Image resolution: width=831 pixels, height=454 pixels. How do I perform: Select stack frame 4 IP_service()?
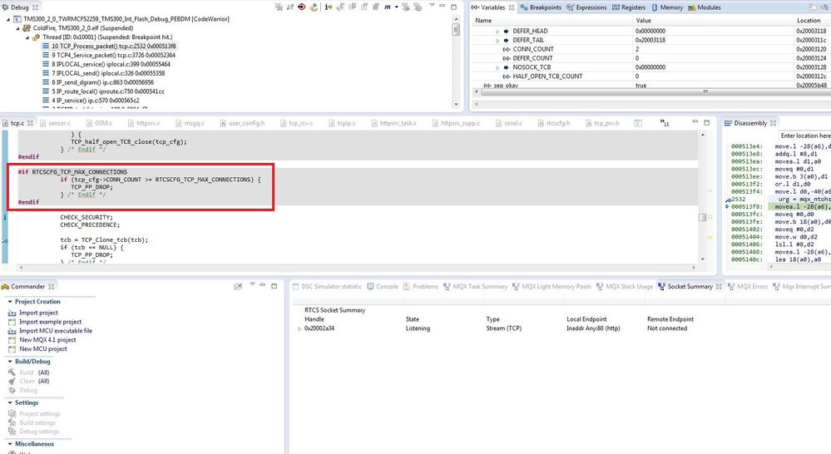[91, 100]
